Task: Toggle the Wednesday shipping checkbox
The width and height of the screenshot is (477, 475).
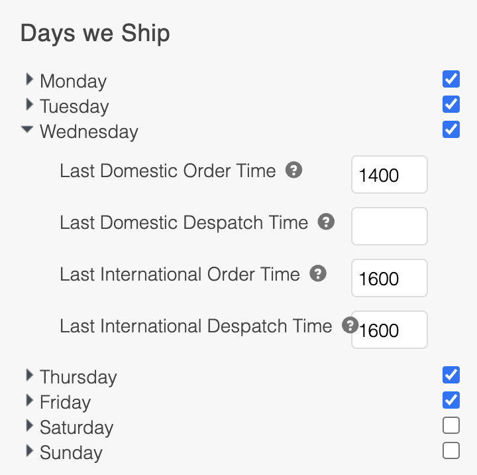Action: point(451,129)
